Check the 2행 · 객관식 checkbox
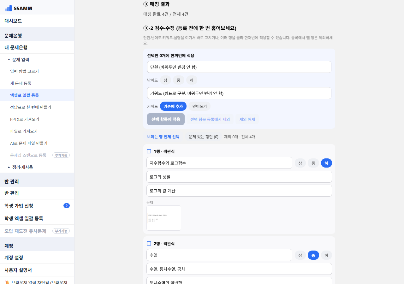Viewport: 404px width, 284px height. click(x=149, y=244)
